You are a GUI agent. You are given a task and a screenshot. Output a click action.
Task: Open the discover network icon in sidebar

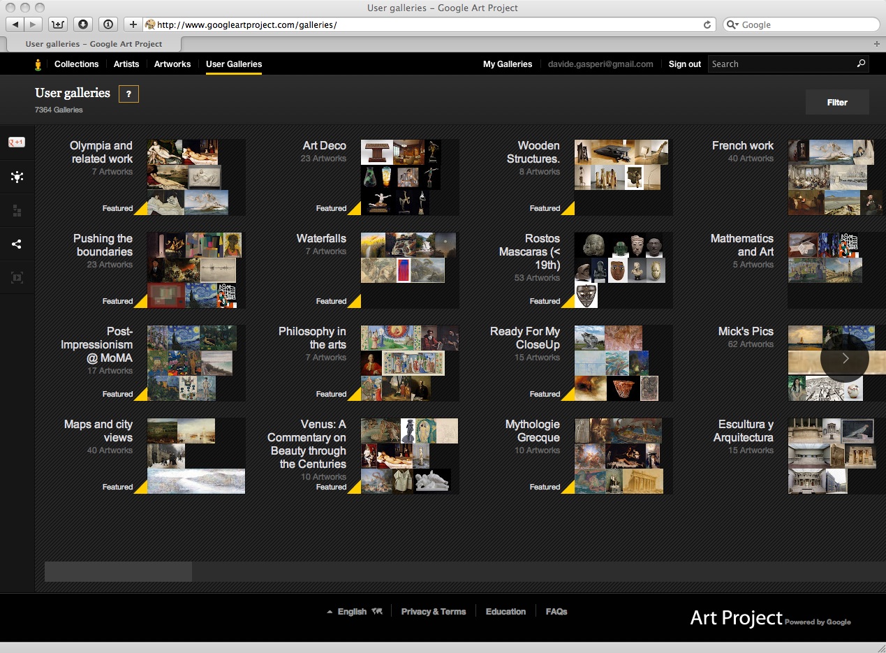(17, 177)
